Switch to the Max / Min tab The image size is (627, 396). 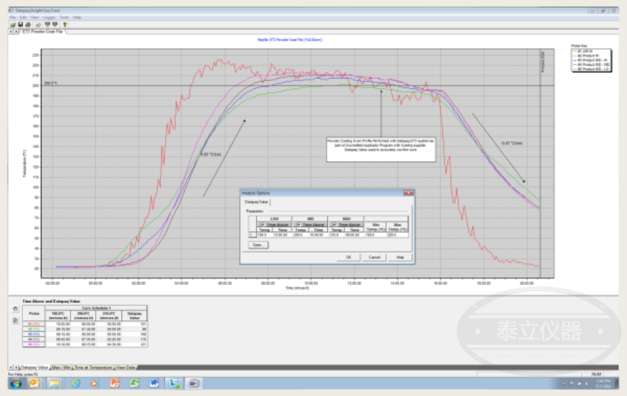[x=61, y=366]
